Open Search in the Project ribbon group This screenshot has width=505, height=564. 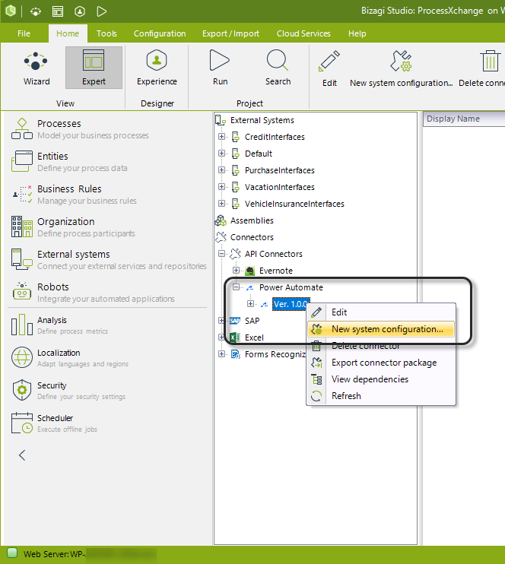pyautogui.click(x=278, y=68)
